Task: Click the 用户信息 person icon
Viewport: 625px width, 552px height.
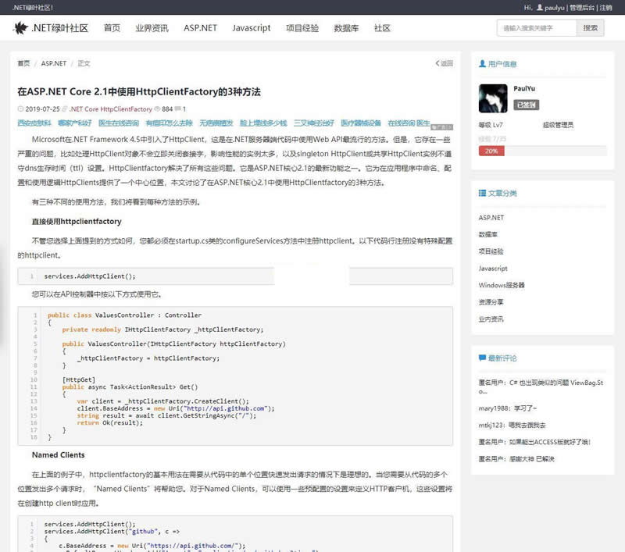Action: click(x=482, y=64)
